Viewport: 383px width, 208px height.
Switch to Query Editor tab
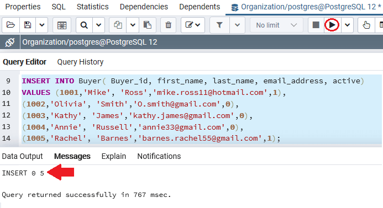pyautogui.click(x=24, y=62)
